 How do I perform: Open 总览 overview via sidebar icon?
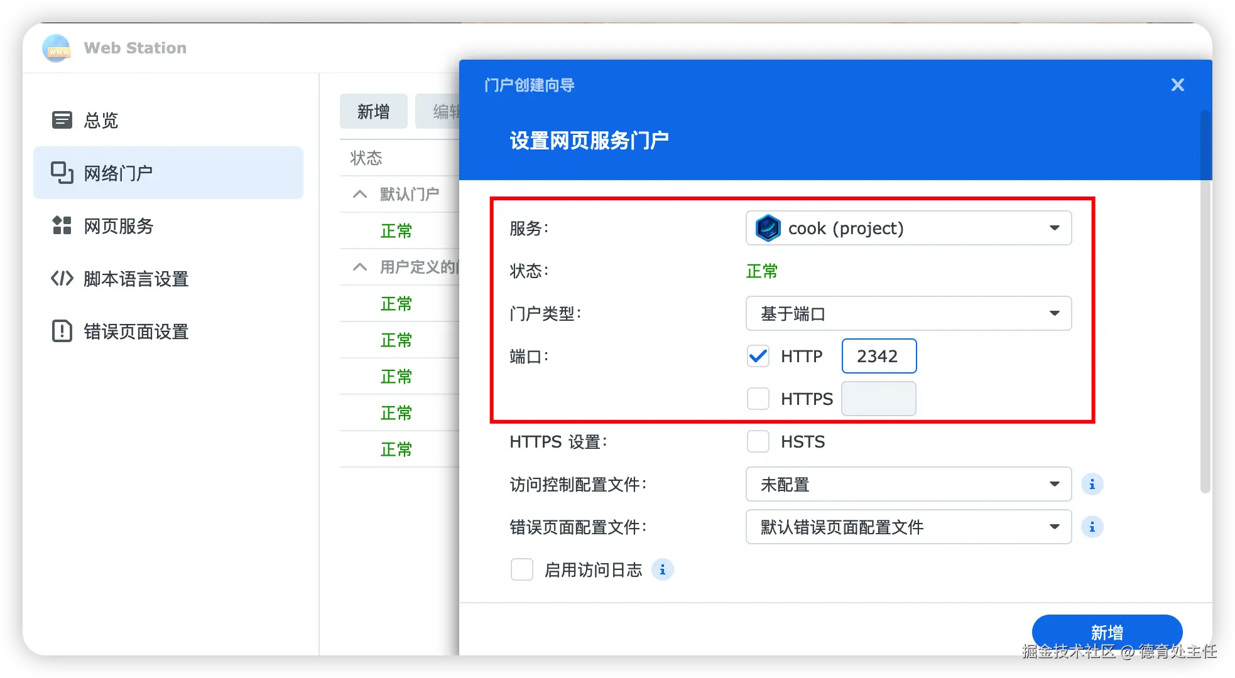point(62,120)
